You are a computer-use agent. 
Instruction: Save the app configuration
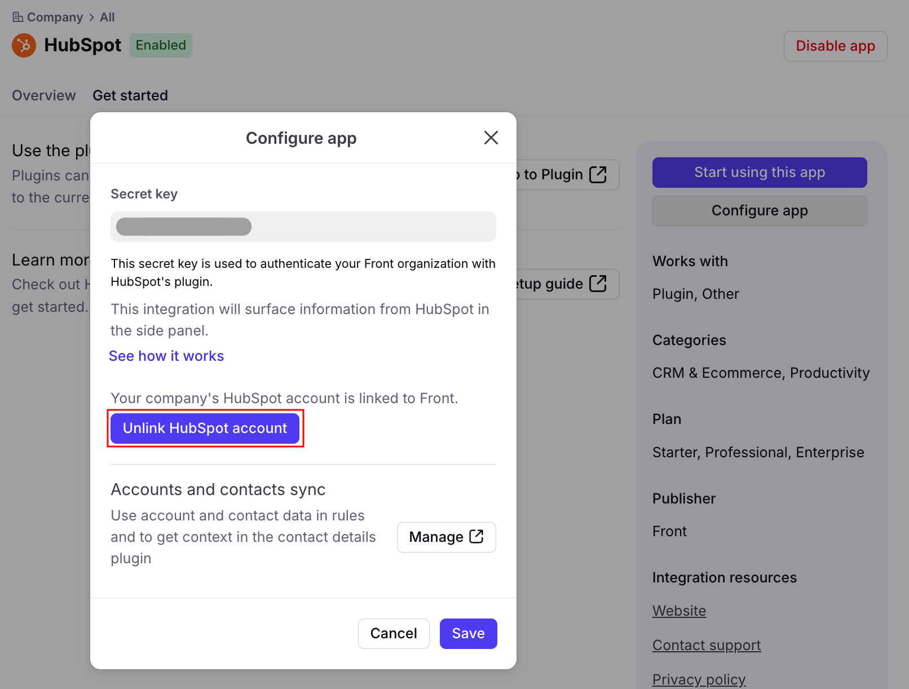coord(468,633)
